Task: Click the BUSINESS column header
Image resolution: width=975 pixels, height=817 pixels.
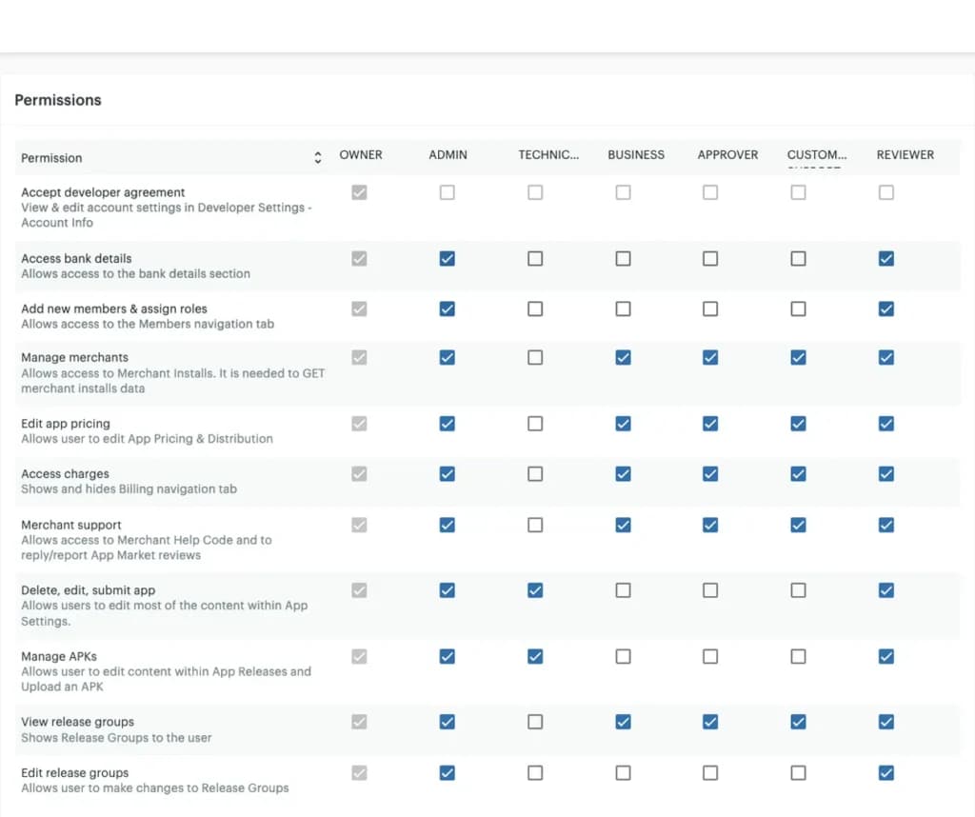Action: [636, 155]
